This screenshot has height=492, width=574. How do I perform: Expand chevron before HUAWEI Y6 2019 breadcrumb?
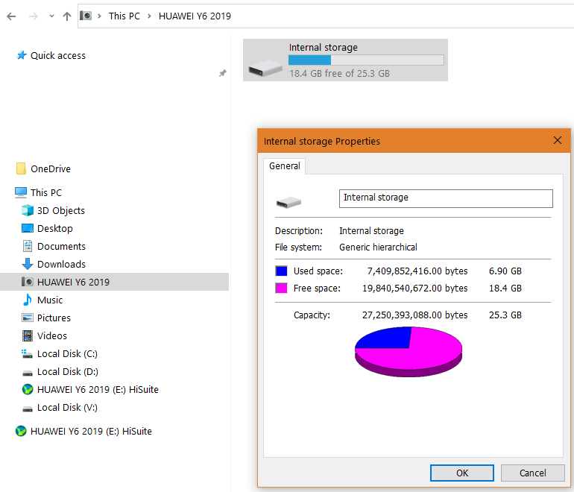(149, 16)
